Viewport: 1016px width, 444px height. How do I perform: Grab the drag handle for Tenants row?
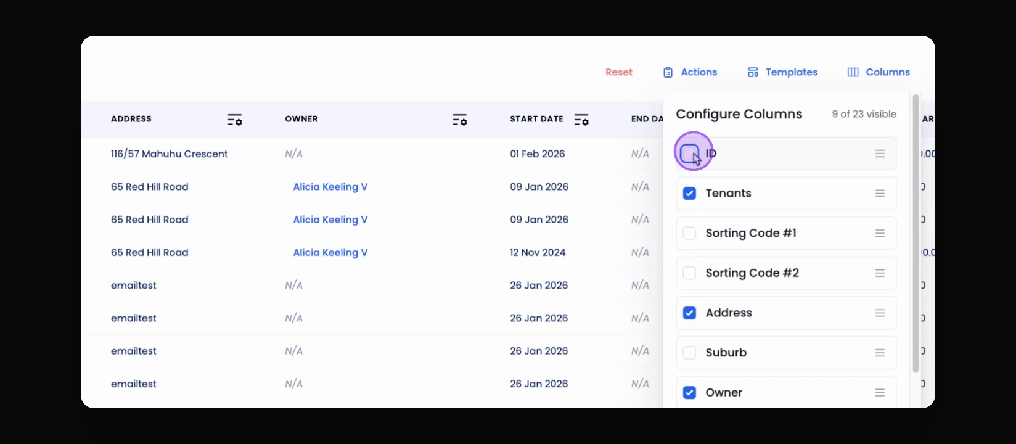click(x=880, y=194)
